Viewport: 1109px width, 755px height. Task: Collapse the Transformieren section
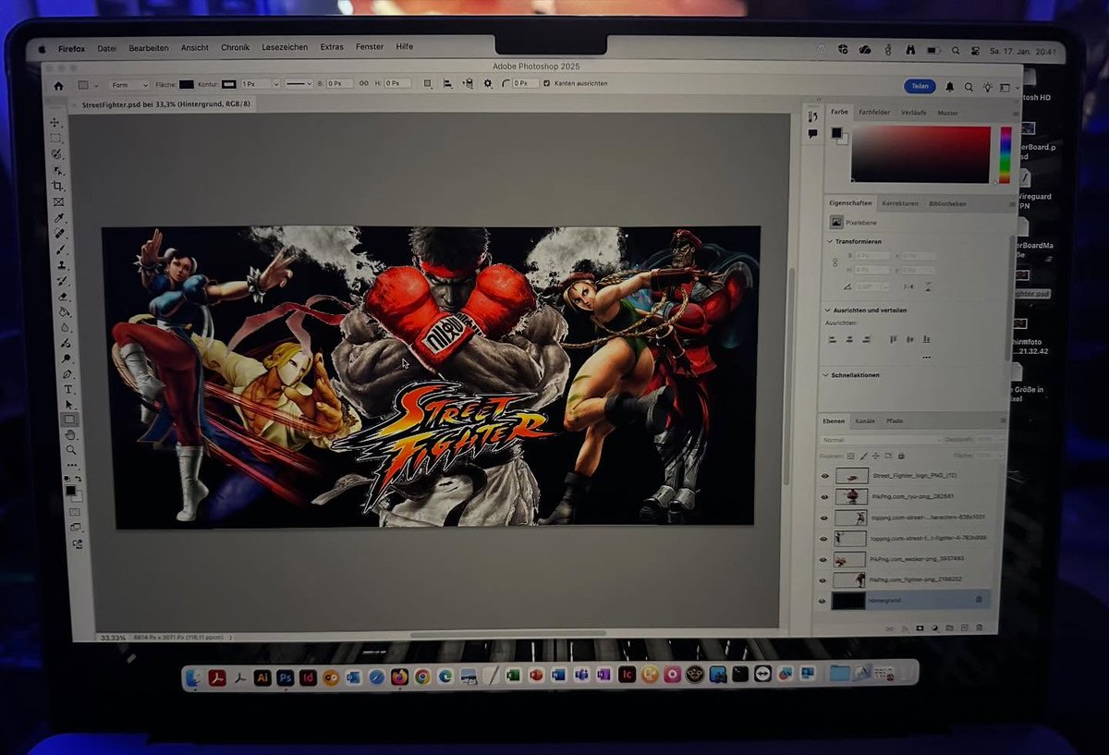click(x=829, y=241)
